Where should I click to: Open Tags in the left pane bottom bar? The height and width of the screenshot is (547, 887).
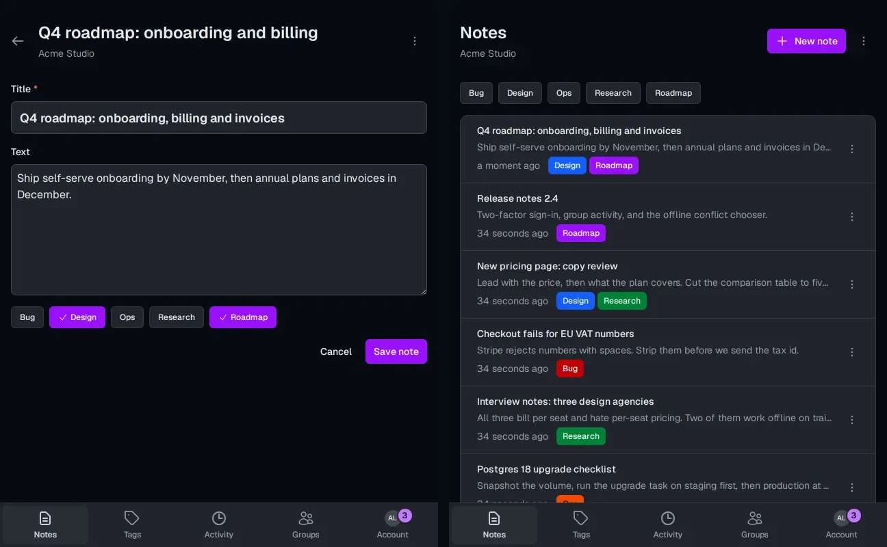[132, 525]
